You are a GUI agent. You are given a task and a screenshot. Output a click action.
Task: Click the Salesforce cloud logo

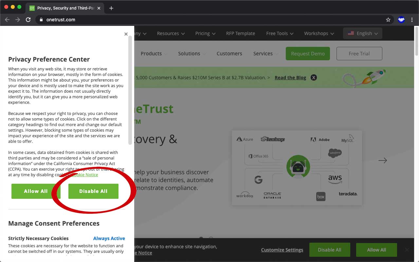tap(335, 153)
